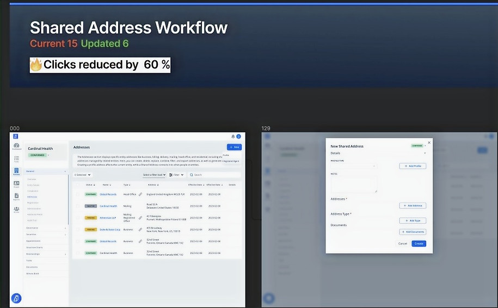Open Structure Charts in the sidebar
The width and height of the screenshot is (498, 308).
[x=34, y=248]
